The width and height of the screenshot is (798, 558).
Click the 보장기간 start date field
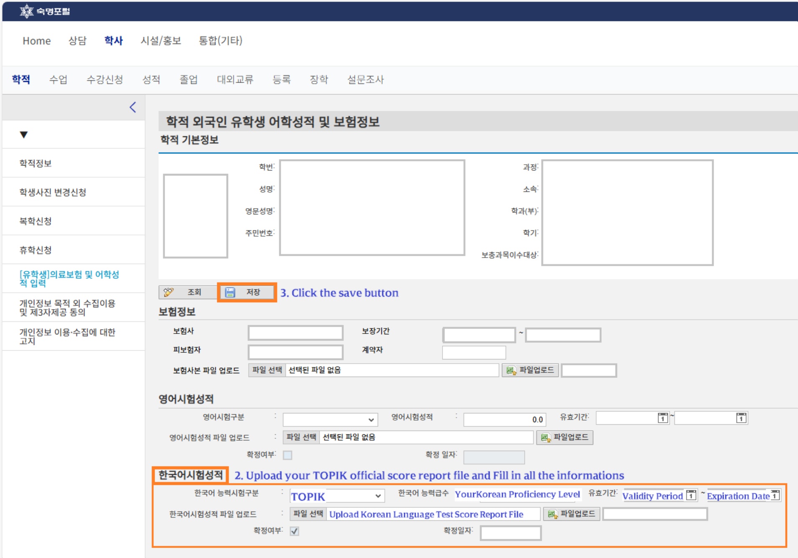click(x=479, y=335)
